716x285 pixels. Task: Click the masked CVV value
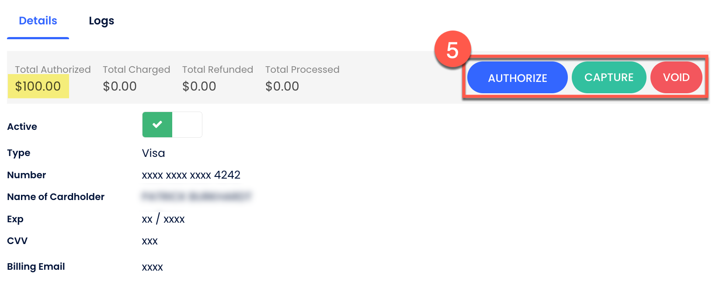149,241
